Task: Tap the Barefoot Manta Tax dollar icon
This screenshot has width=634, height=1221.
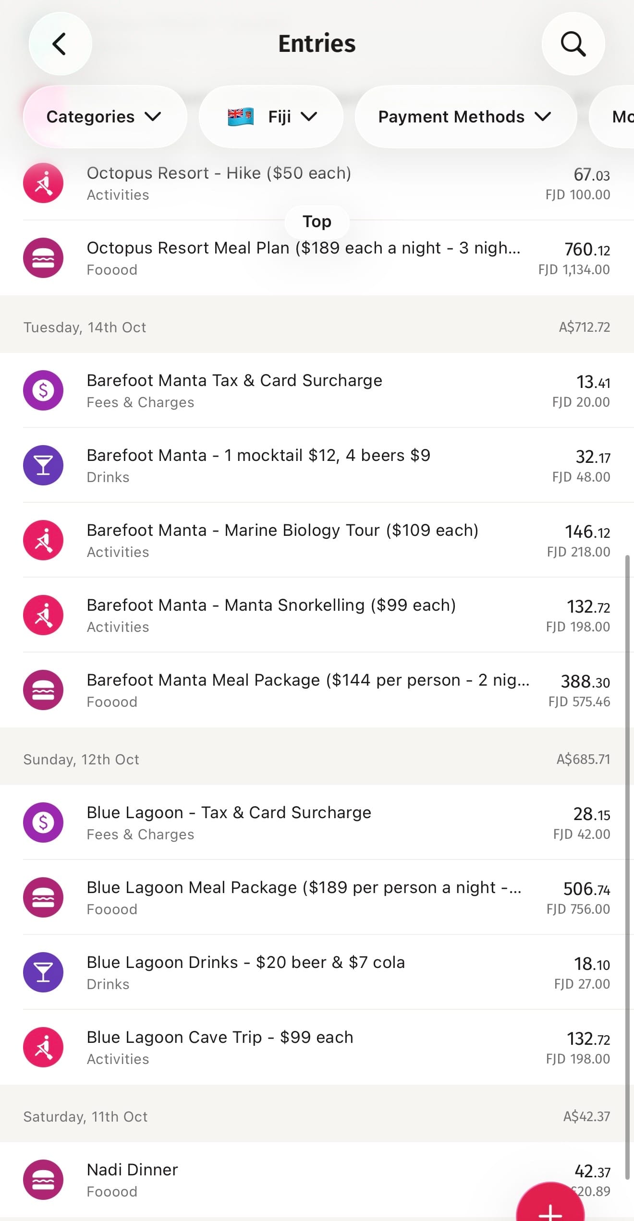Action: 43,390
